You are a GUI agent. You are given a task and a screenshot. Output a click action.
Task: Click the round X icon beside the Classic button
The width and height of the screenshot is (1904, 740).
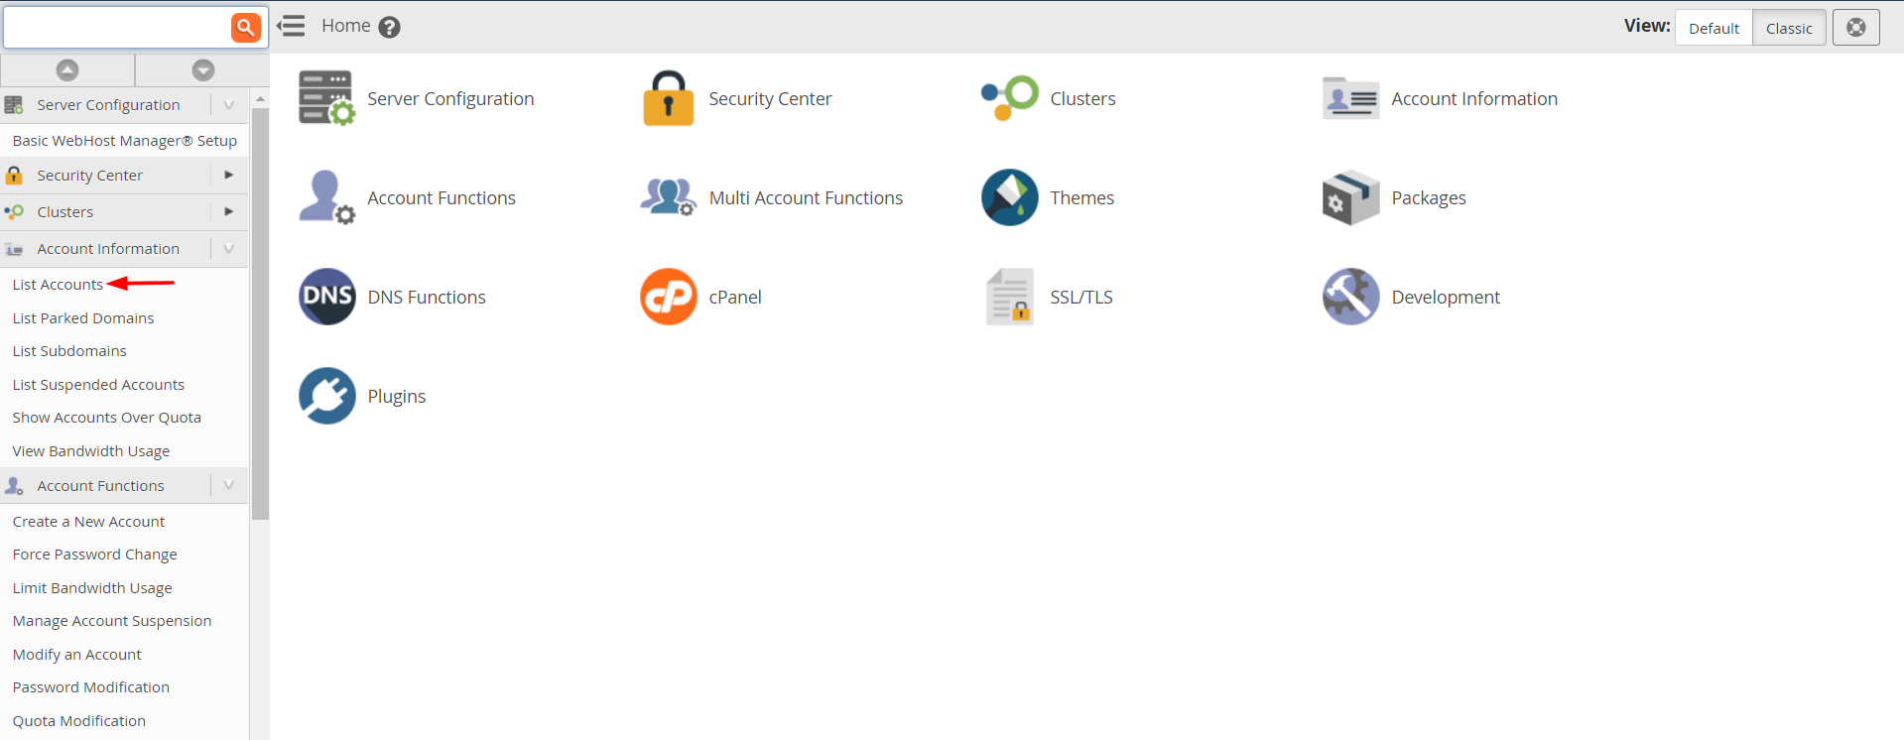click(1855, 28)
